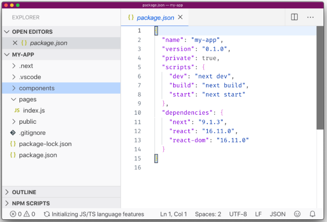Viewport: 327px width, 222px height.
Task: Click the "private" key on line 4
Action: coord(178,58)
